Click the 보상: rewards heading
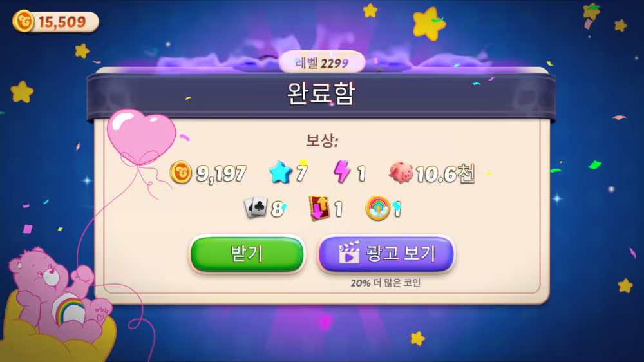Image resolution: width=644 pixels, height=362 pixels. point(322,141)
